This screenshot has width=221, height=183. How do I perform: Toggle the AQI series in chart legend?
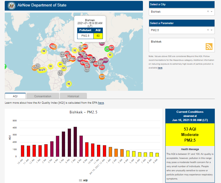point(83,180)
